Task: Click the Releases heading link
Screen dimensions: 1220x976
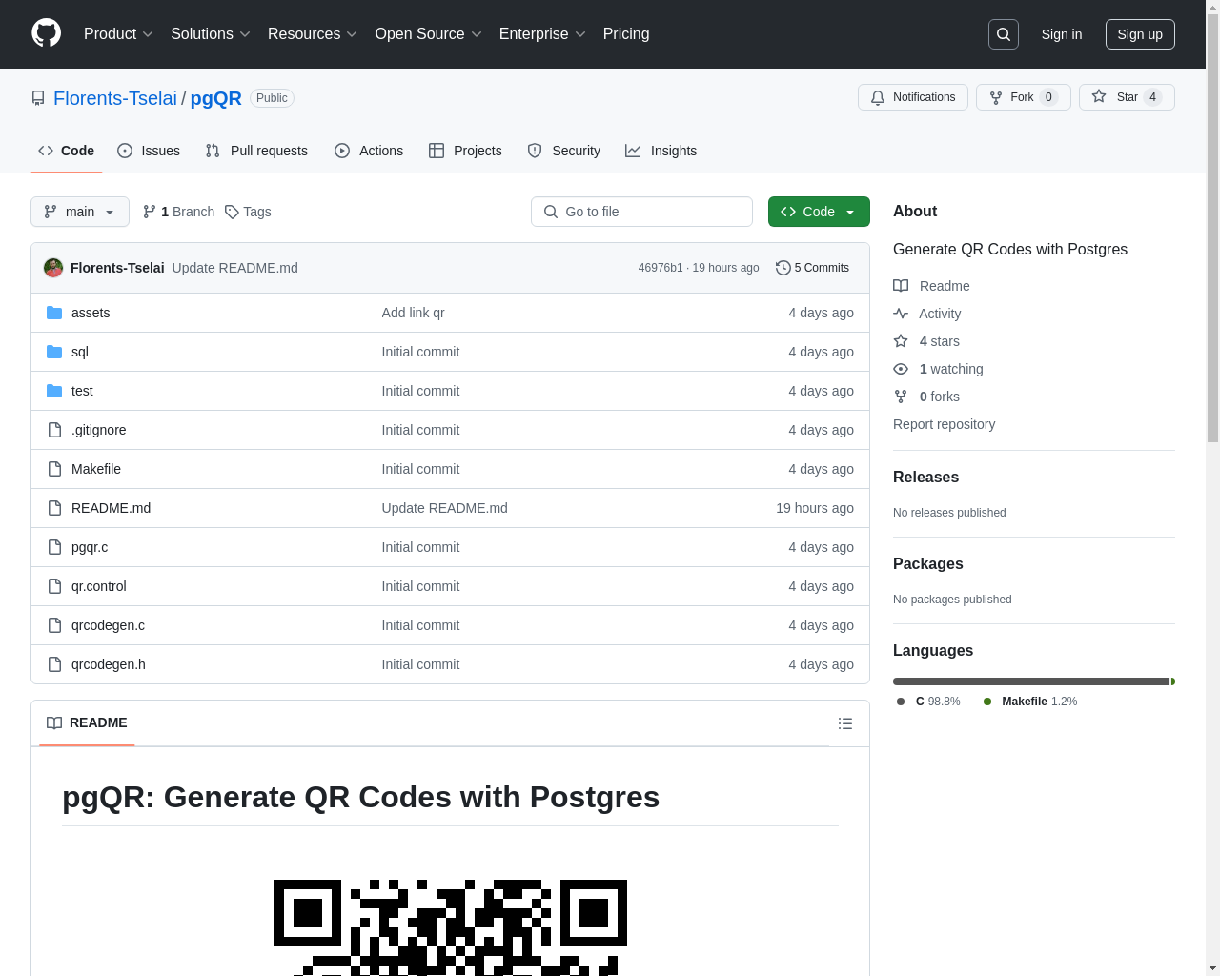Action: tap(925, 477)
